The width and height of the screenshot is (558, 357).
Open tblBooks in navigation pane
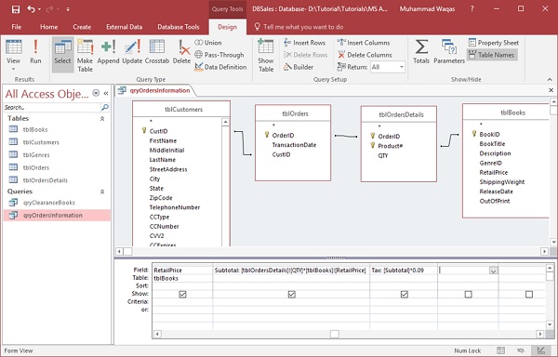(35, 129)
